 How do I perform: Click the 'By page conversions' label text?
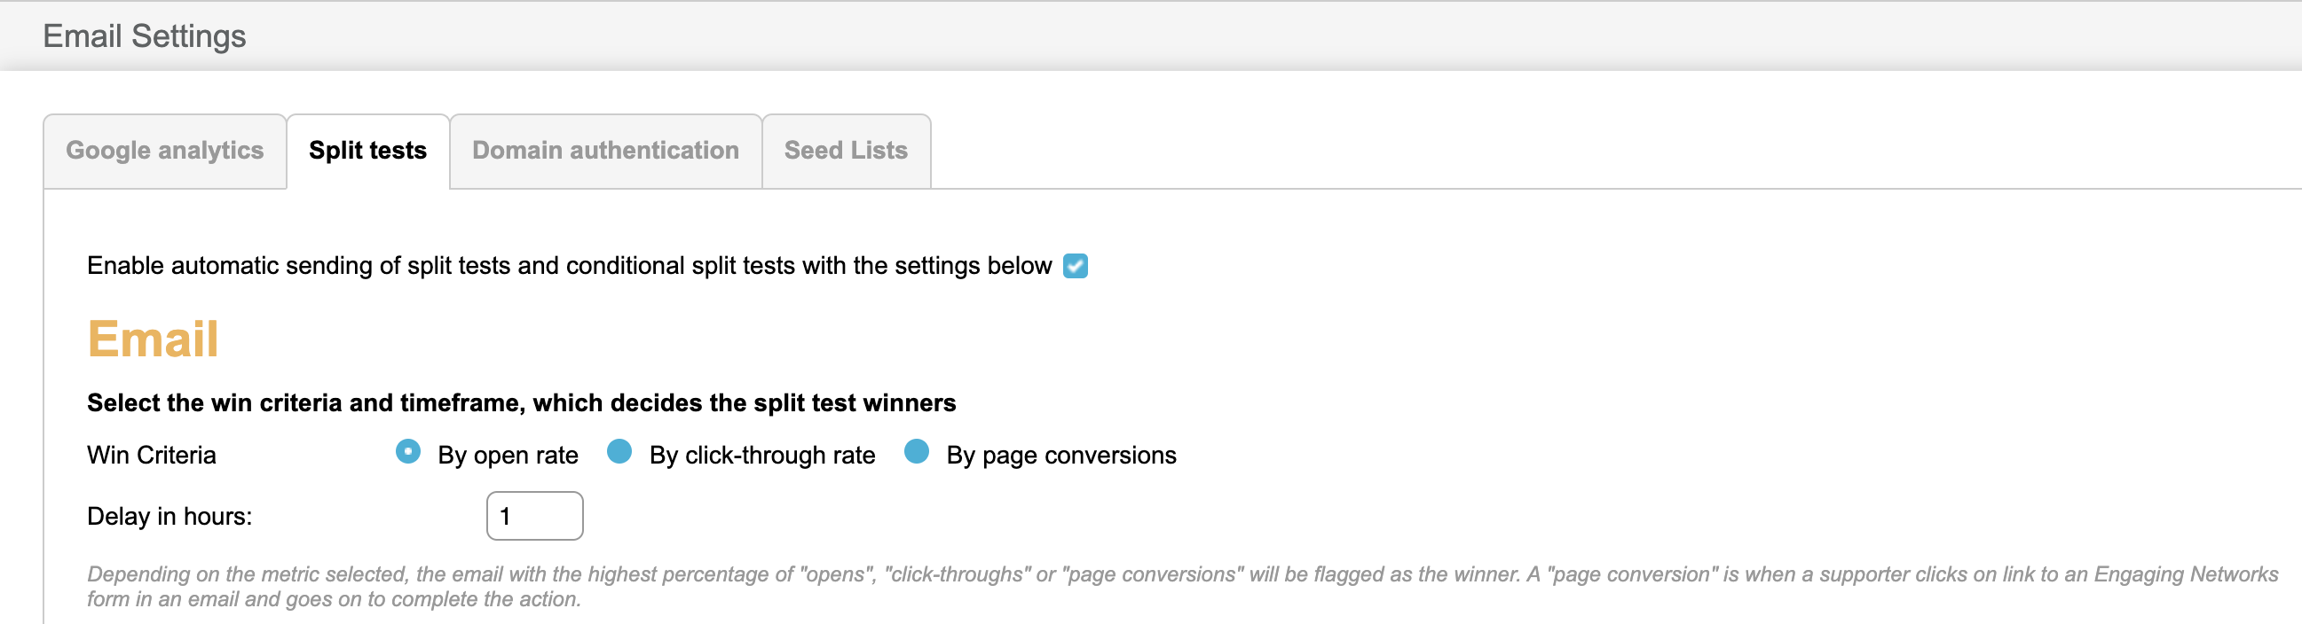[x=1060, y=456]
